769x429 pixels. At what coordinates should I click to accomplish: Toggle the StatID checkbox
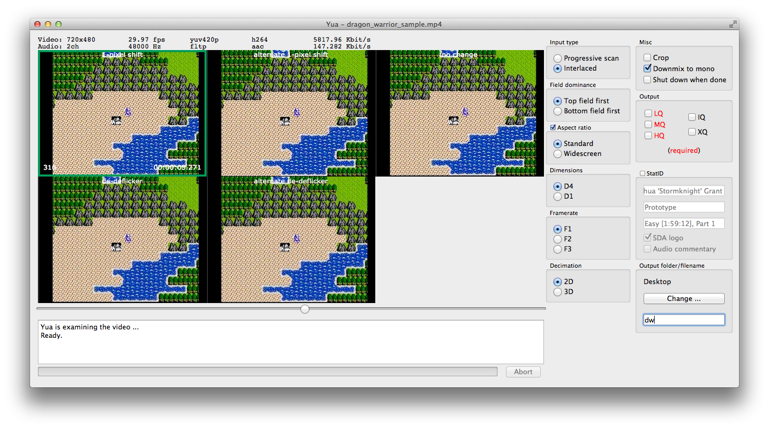pos(643,173)
